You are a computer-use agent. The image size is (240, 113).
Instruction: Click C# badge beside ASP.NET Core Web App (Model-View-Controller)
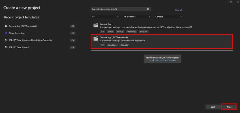pyautogui.click(x=73, y=40)
